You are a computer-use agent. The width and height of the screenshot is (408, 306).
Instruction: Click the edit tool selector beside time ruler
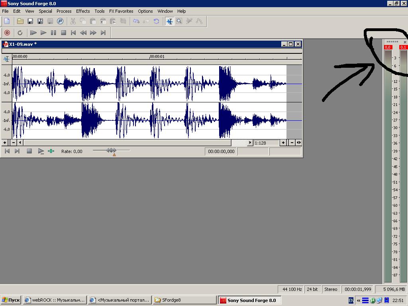(x=6, y=59)
